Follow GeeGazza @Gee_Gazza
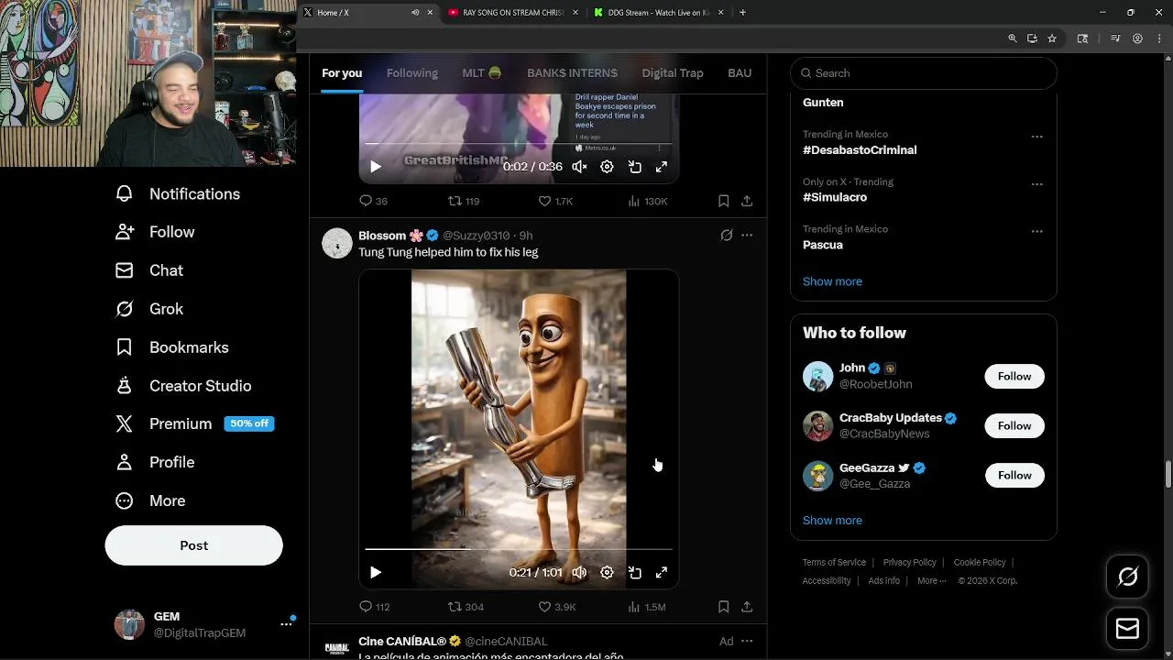Viewport: 1173px width, 660px height. pyautogui.click(x=1014, y=475)
